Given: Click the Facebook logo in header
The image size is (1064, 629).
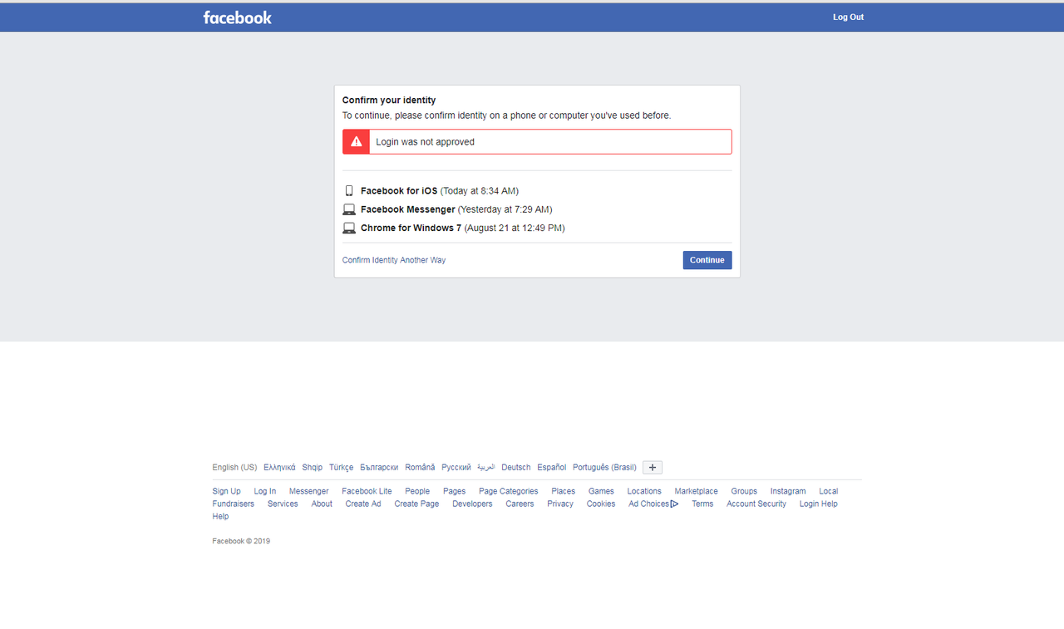Looking at the screenshot, I should point(237,17).
